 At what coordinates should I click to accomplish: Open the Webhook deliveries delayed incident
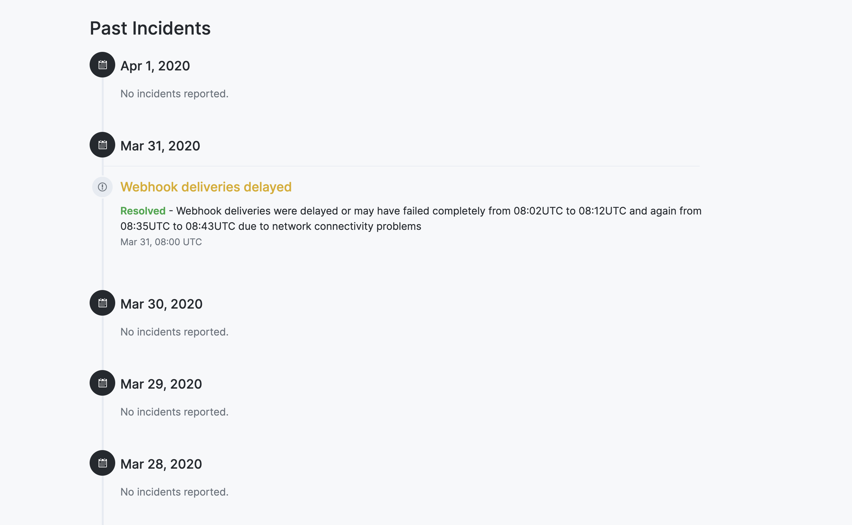click(206, 187)
